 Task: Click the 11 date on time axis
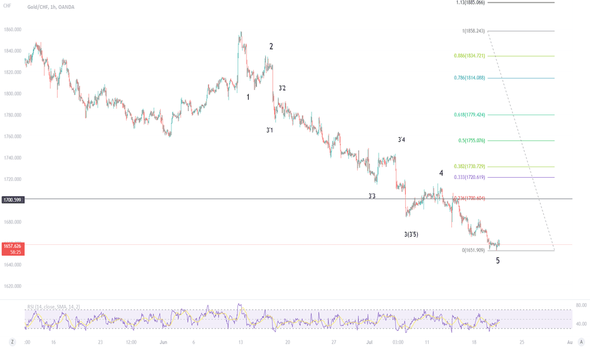427,342
